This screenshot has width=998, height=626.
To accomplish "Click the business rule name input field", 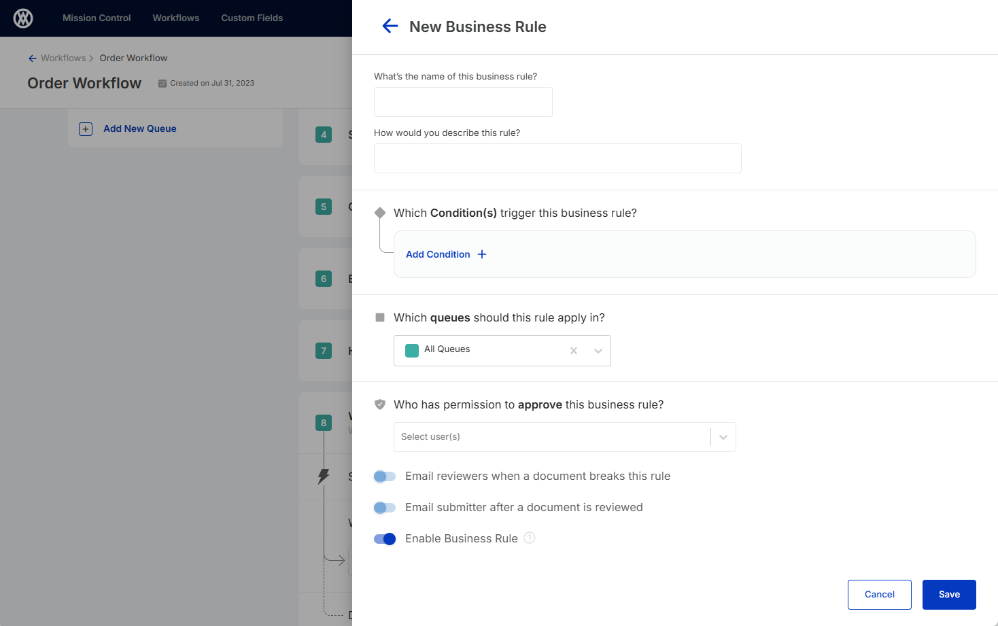I will 463,102.
